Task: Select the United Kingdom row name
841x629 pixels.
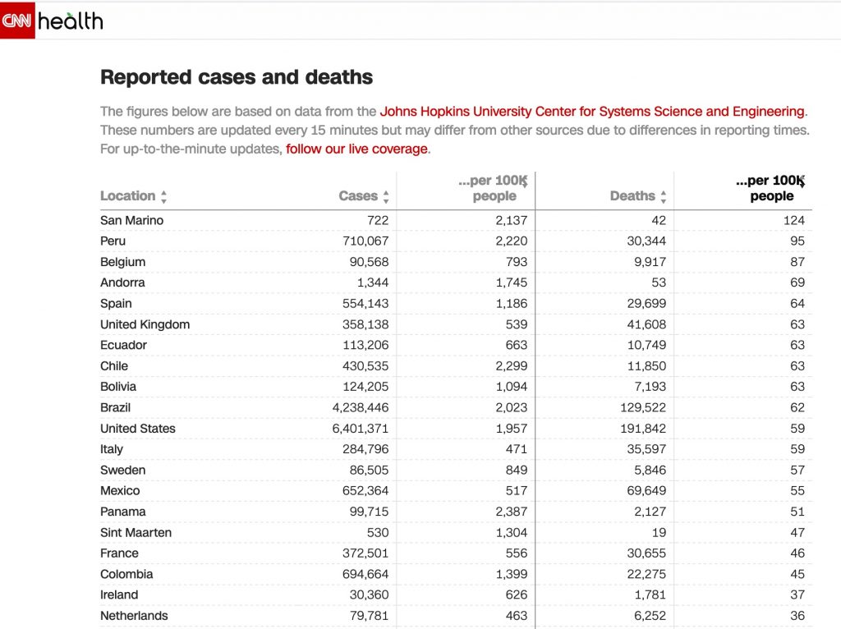Action: [145, 324]
